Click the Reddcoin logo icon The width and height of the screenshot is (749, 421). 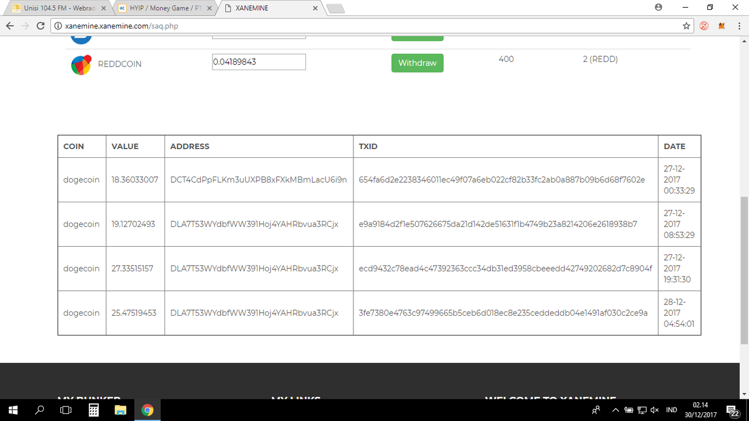[x=81, y=65]
